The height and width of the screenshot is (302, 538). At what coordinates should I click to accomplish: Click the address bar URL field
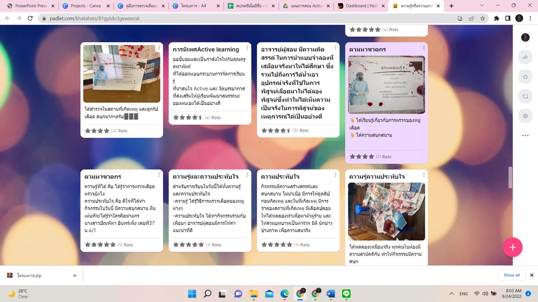[247, 18]
